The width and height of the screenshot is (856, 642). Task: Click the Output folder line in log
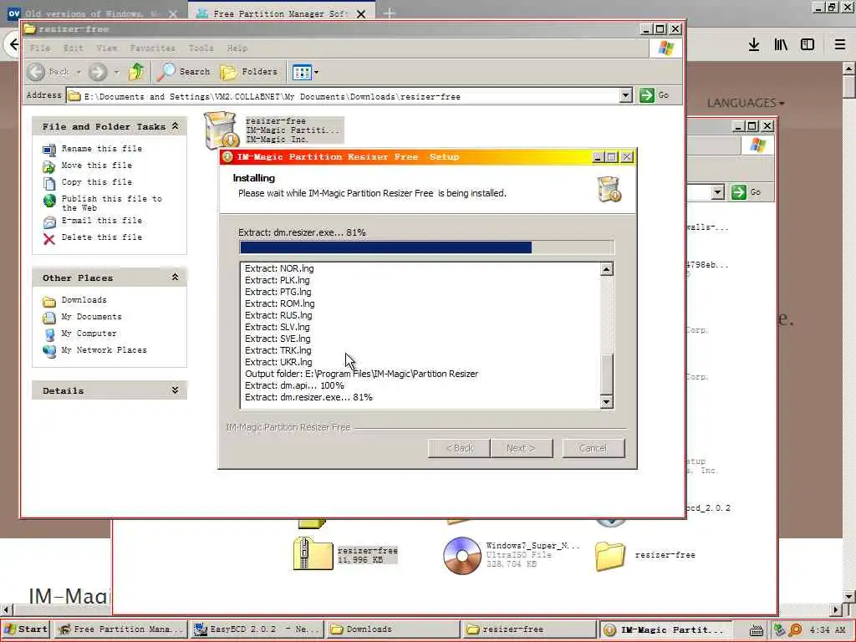(361, 374)
